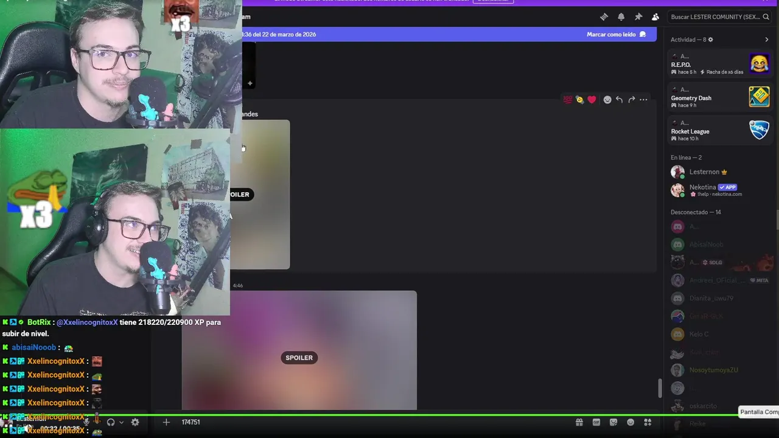Open the add reaction smiley picker
Viewport: 779px width, 438px height.
point(607,100)
